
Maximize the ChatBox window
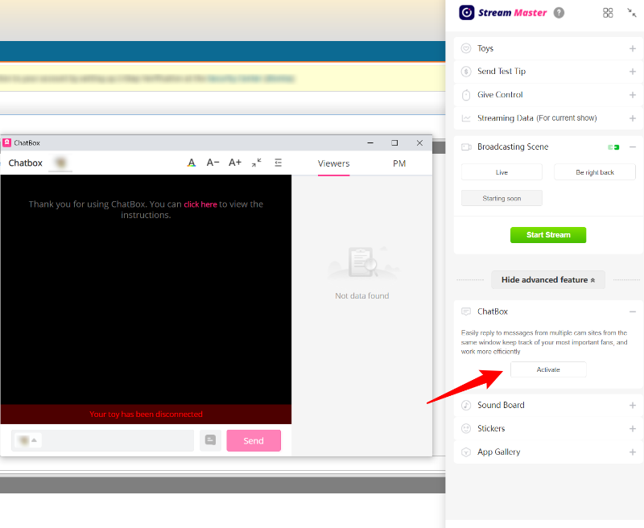pos(394,143)
